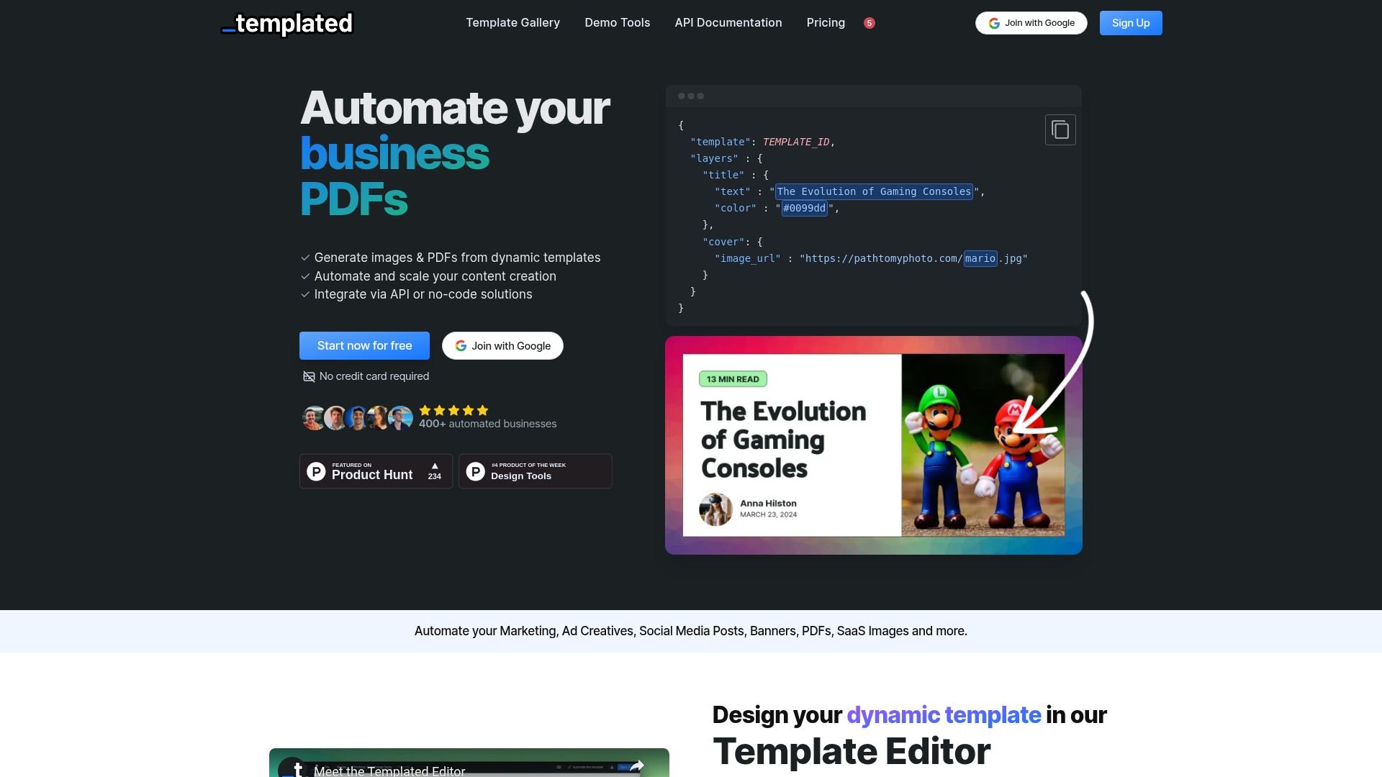The height and width of the screenshot is (777, 1382).
Task: Click the share arrow on video thumbnail
Action: (636, 765)
